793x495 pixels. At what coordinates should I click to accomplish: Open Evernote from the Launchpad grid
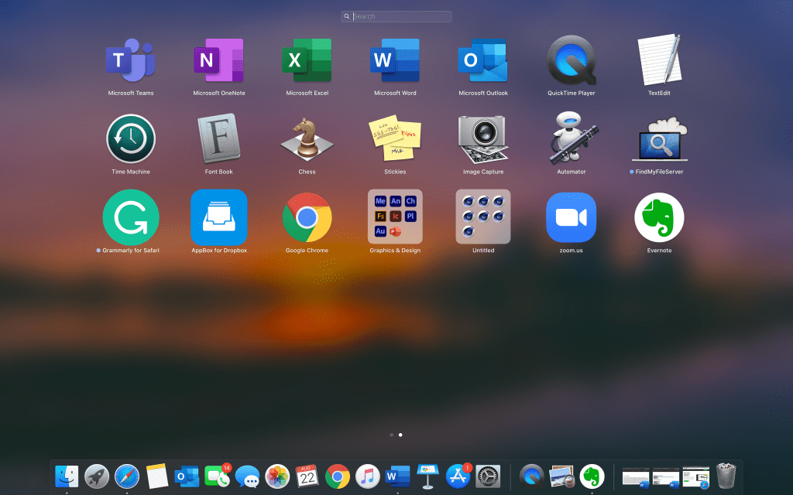tap(659, 217)
